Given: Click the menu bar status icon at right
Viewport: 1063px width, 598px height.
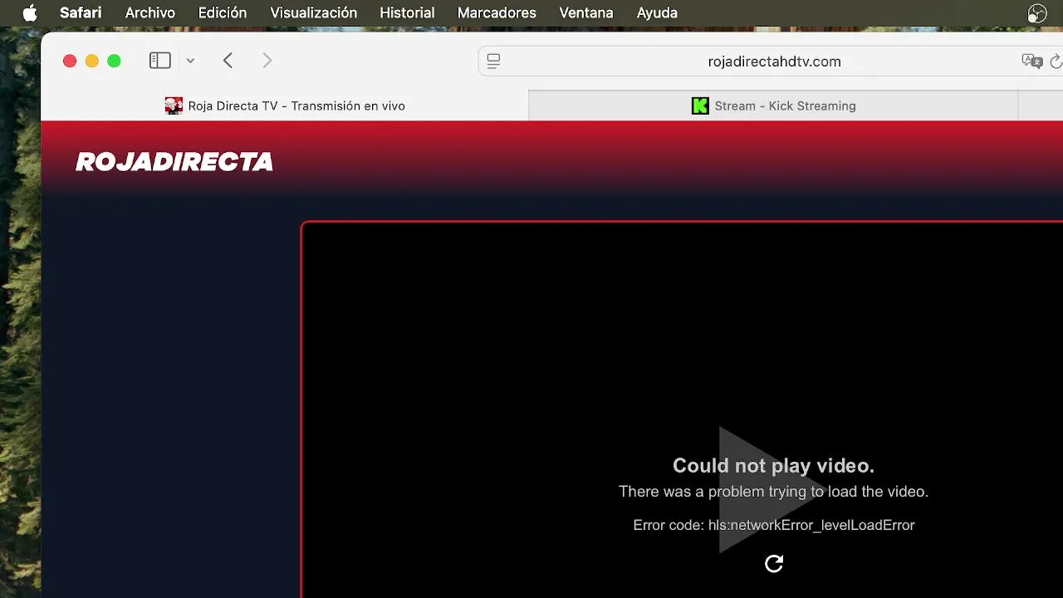Looking at the screenshot, I should click(1037, 12).
